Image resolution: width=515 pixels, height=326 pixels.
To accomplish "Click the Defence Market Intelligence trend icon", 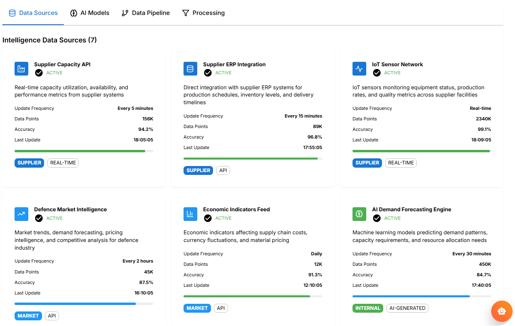I will [21, 214].
